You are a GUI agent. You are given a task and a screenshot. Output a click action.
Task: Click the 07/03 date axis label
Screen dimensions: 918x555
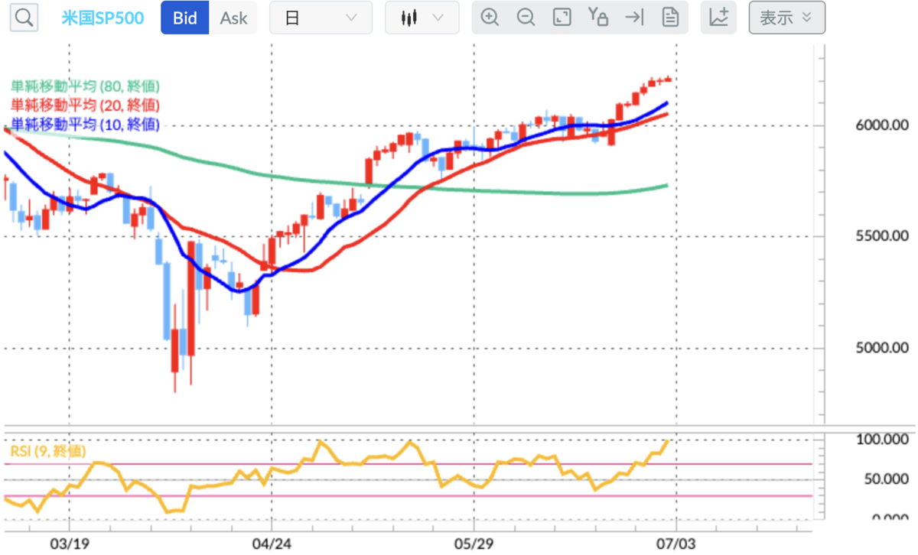pyautogui.click(x=675, y=544)
